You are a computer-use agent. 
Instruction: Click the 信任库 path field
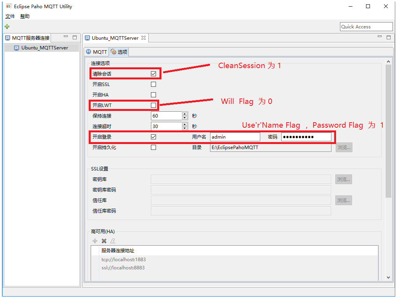tap(241, 200)
